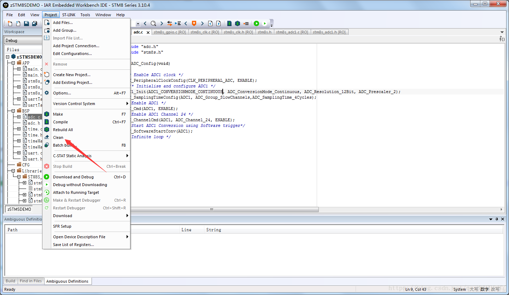This screenshot has height=295, width=509.
Task: Select the Clean menu item
Action: (x=86, y=137)
